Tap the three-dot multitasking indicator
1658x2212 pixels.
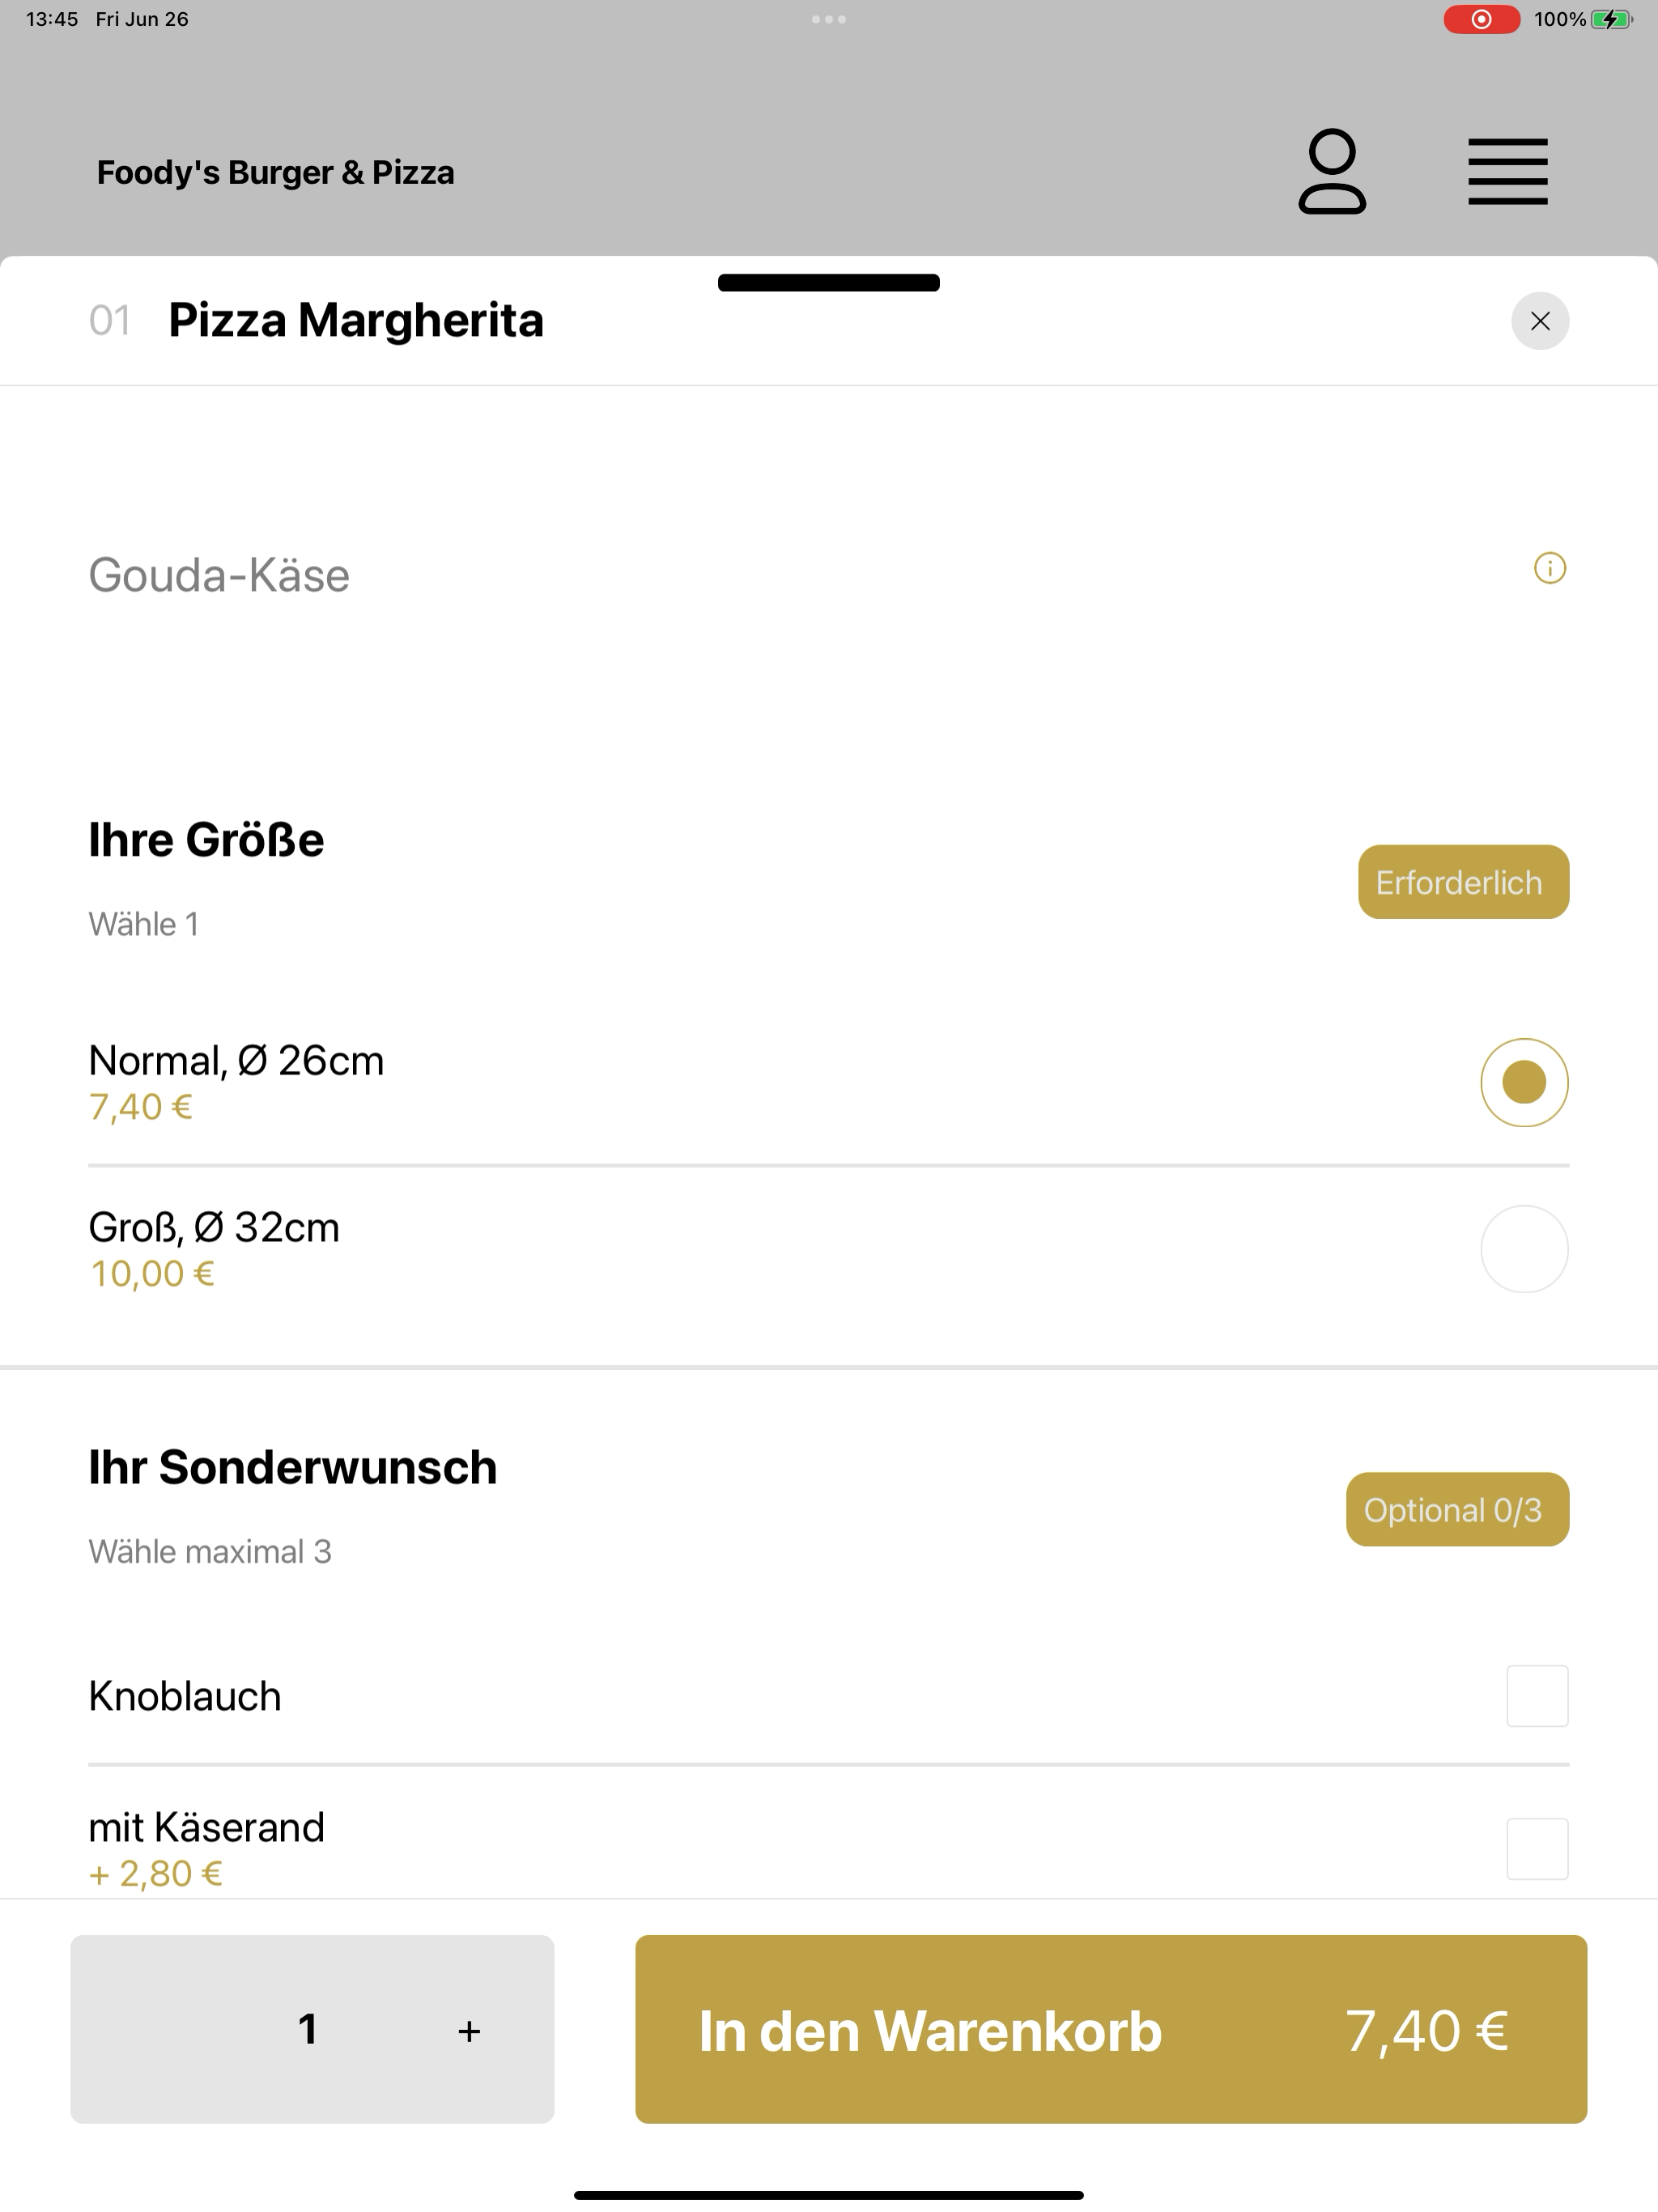(x=828, y=19)
